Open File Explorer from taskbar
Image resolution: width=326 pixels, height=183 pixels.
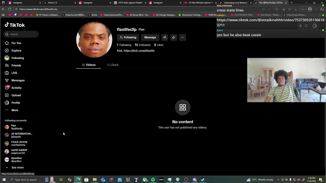94,180
